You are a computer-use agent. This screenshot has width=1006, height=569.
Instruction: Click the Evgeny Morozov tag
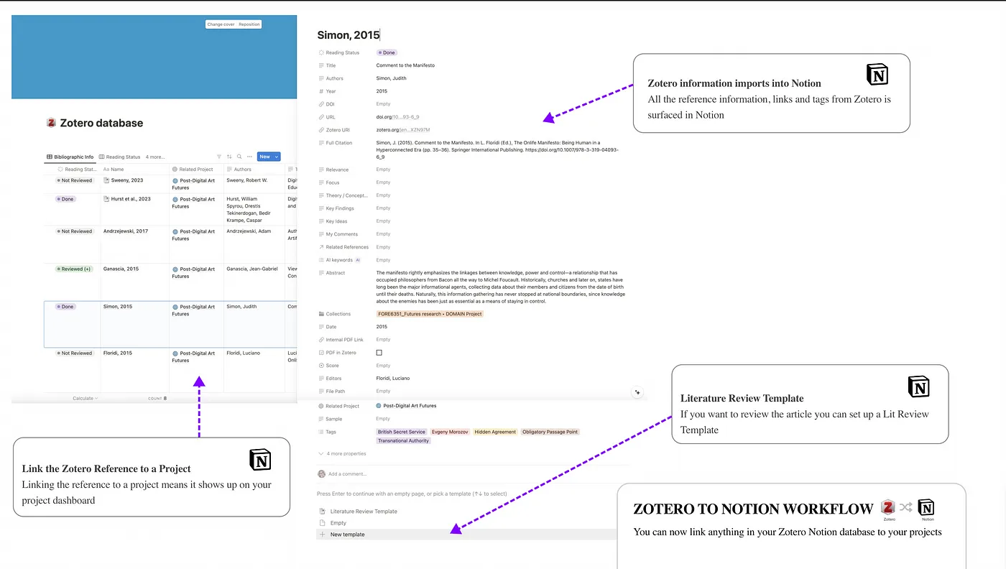[x=450, y=432]
